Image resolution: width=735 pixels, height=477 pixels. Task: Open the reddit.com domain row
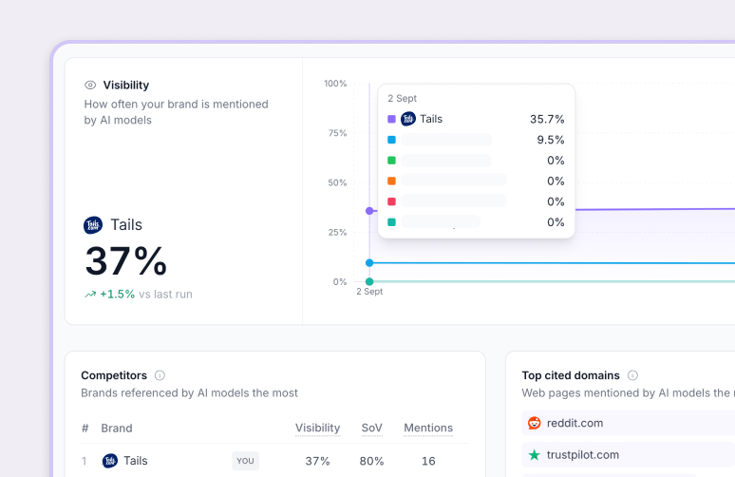coord(628,423)
